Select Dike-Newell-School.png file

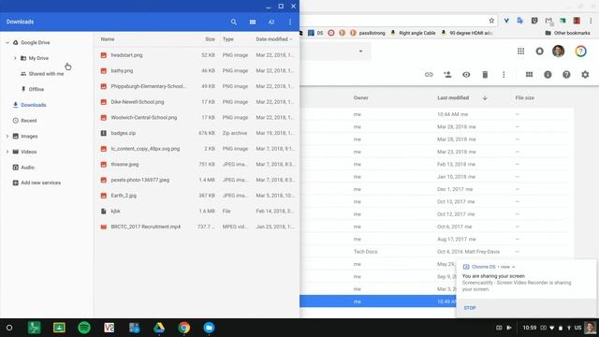(x=197, y=102)
